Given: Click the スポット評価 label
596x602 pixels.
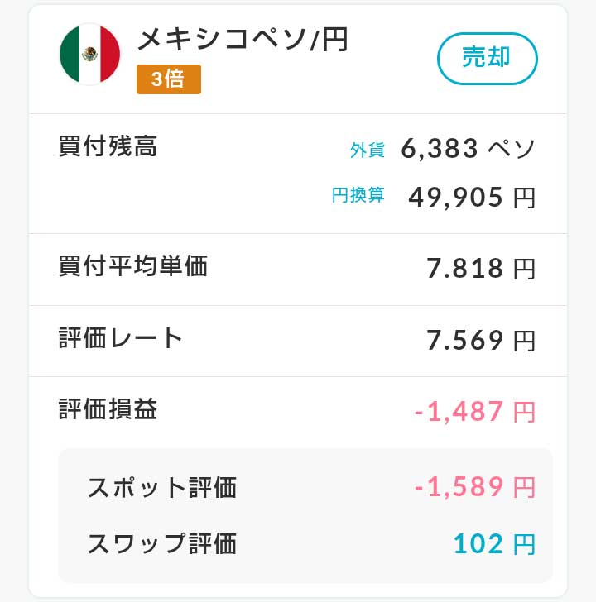Looking at the screenshot, I should point(161,488).
